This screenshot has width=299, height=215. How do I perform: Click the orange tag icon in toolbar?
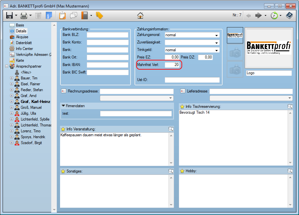click(99, 15)
